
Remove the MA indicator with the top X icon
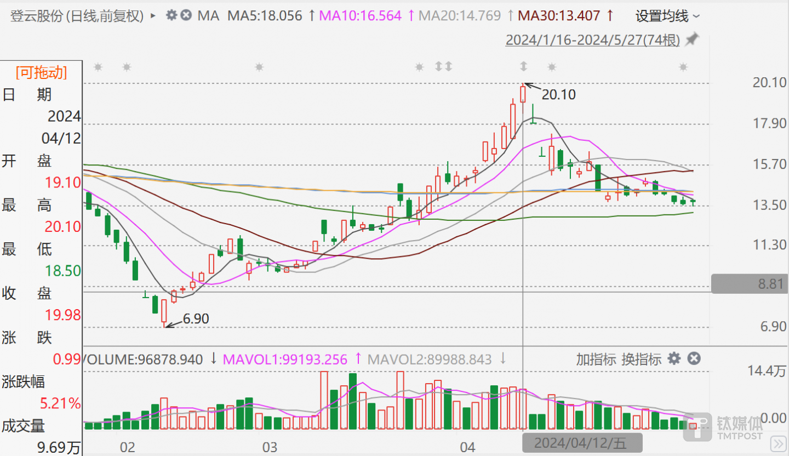tap(186, 15)
